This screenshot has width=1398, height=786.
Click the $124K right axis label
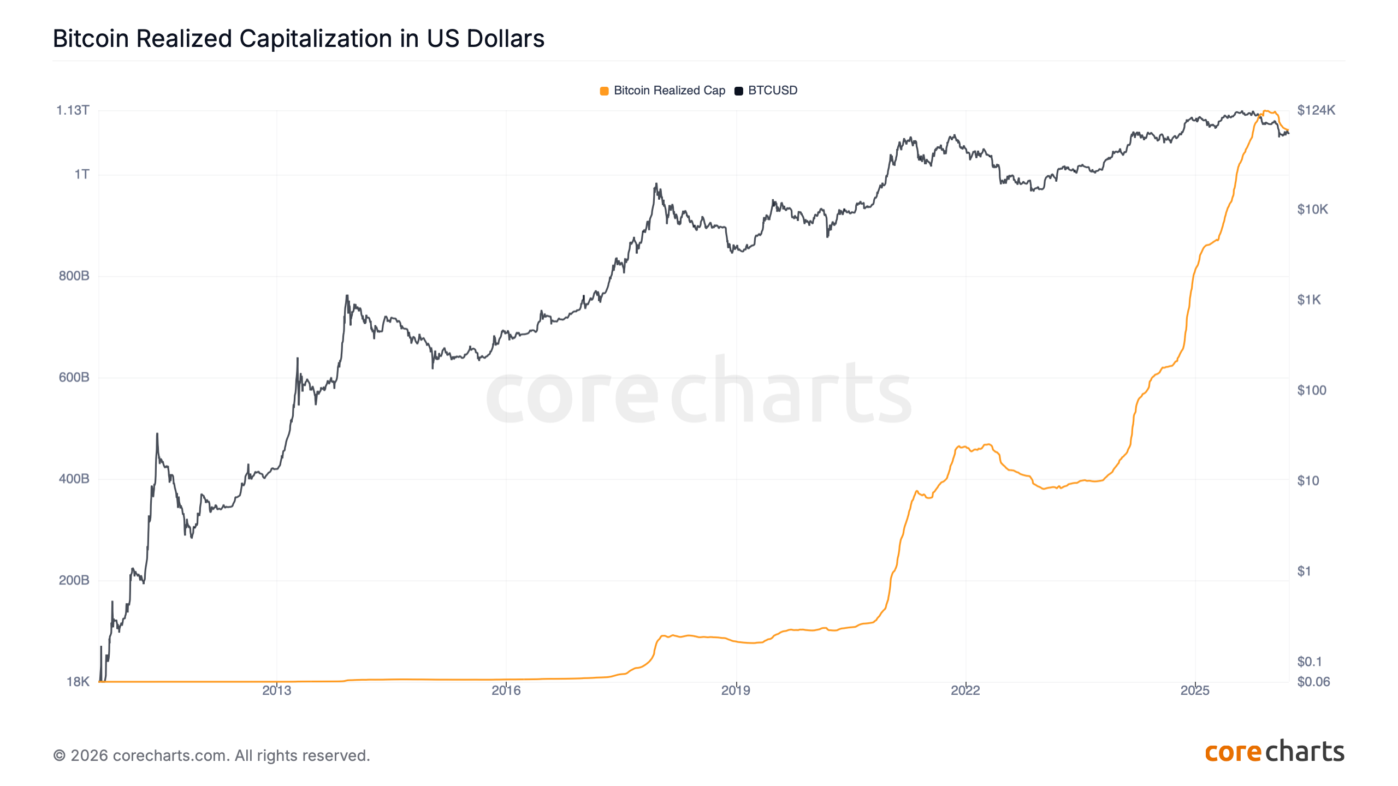tap(1316, 110)
